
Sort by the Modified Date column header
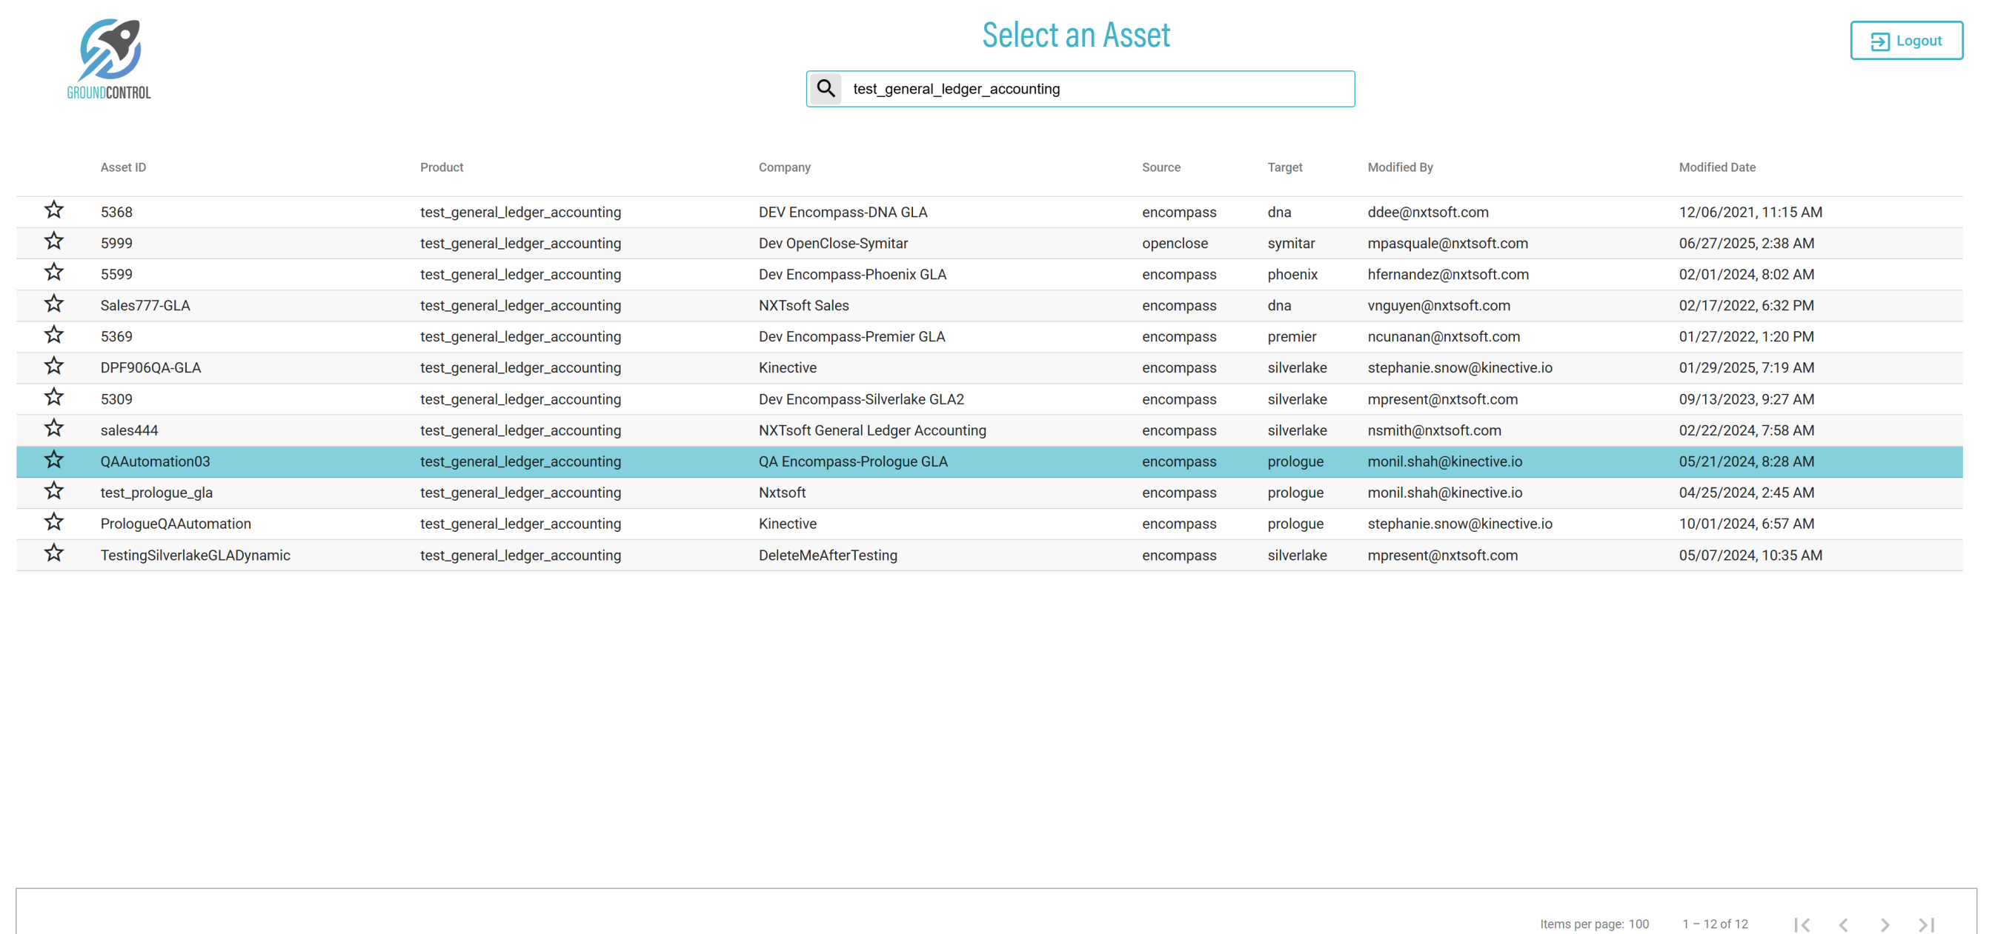(x=1716, y=167)
